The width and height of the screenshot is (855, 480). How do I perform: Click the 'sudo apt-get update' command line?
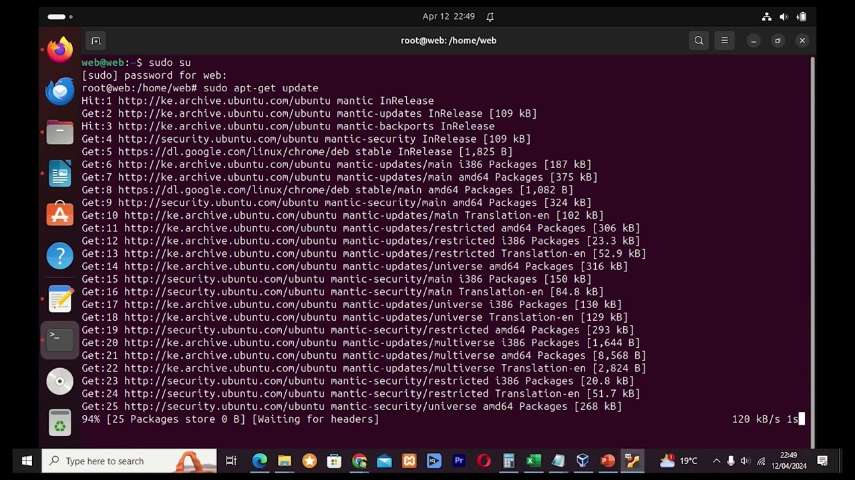pos(200,88)
